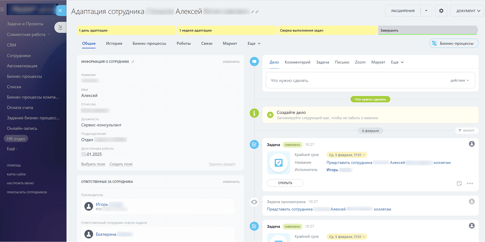Click the collapse arrow icon in sidebar
The image size is (485, 242).
coord(60,27)
